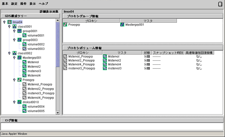
Task: Click the Mstervol icon in tree
Action: pyautogui.click(x=24, y=62)
